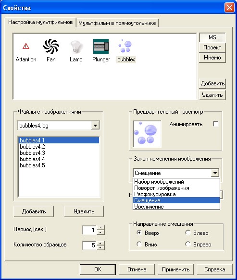The image size is (237, 280).
Task: Choose Расфокусировка from the list
Action: pos(176,194)
